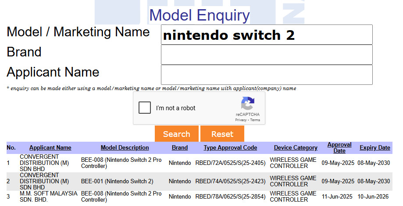This screenshot has height=206, width=403.
Task: Select row 2 CONVERGENT DISTRIBUTION applicant cell
Action: (44, 181)
